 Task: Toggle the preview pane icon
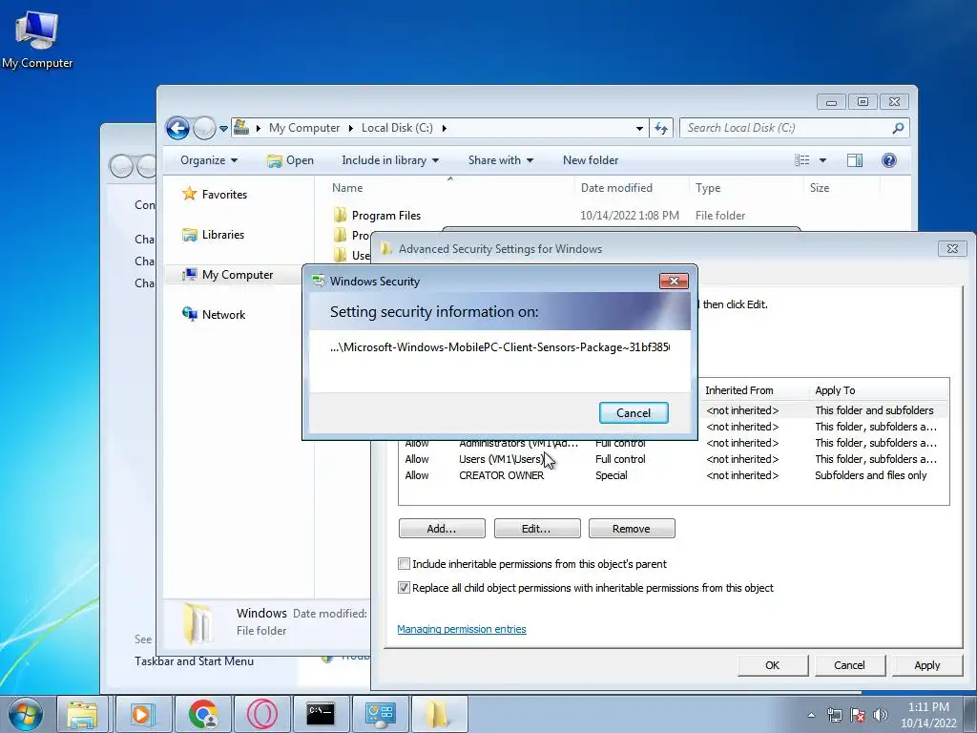pos(855,160)
